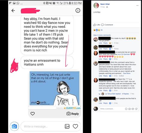Like the shared ecard with heart
This screenshot has height=133, width=142.
[x=32, y=114]
